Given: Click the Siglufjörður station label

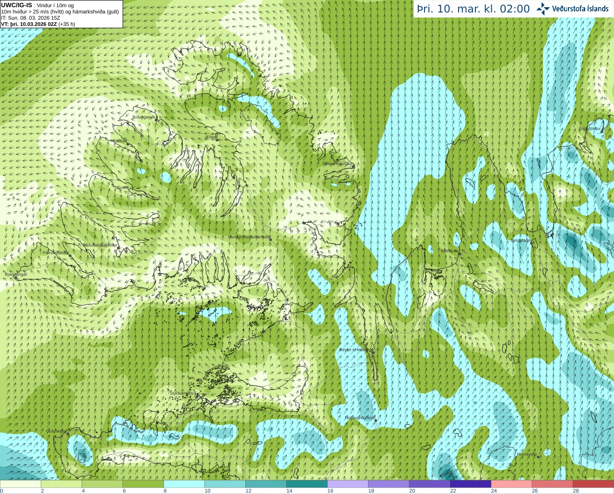Looking at the screenshot, I should (x=590, y=129).
